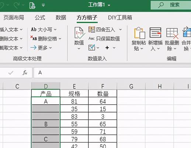The width and height of the screenshot is (191, 148).
Task: Click the 搜索 search box
Action: coord(171,5)
